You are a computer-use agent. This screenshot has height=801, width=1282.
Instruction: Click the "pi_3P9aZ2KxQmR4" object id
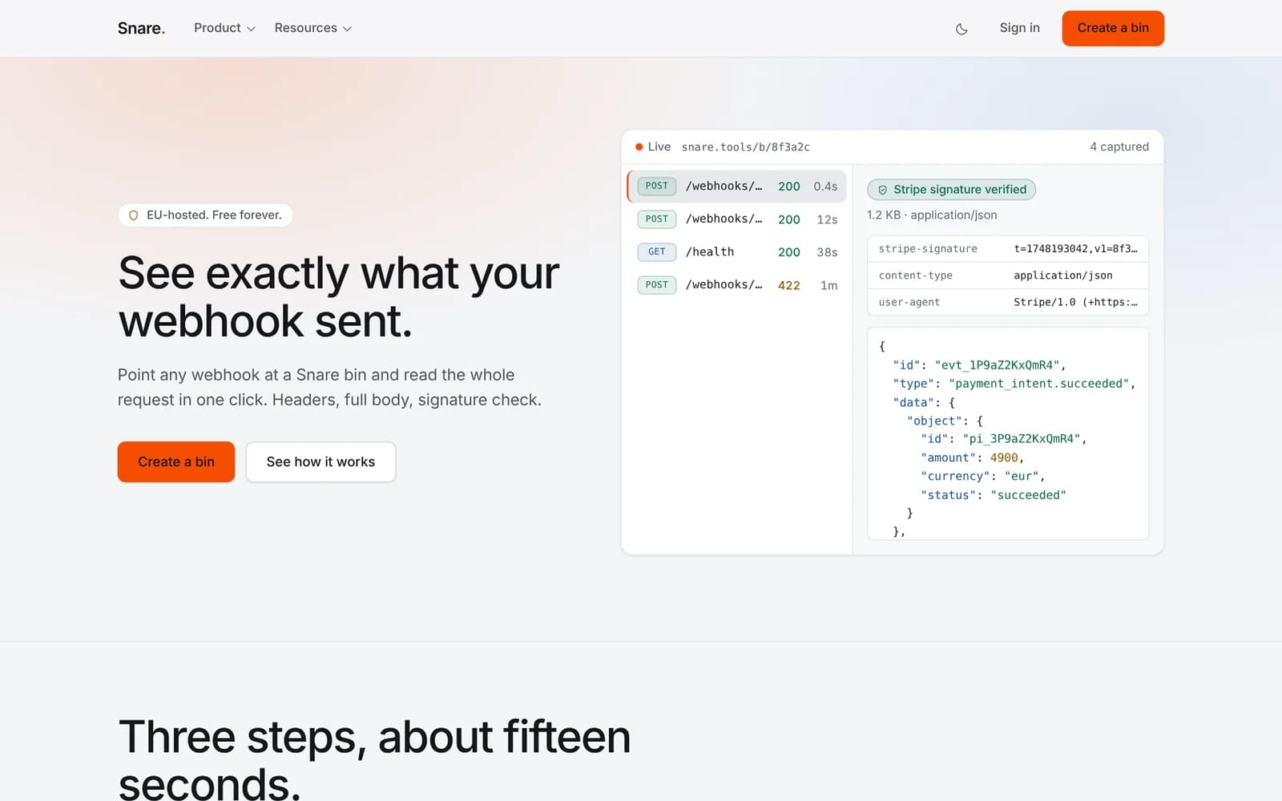click(x=1022, y=439)
